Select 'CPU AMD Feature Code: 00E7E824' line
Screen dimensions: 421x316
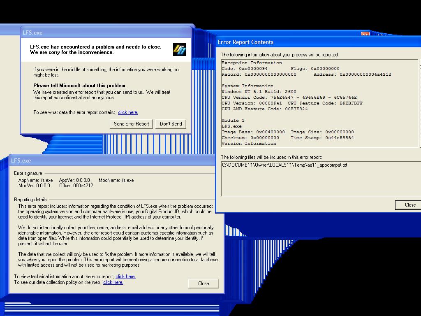click(265, 109)
